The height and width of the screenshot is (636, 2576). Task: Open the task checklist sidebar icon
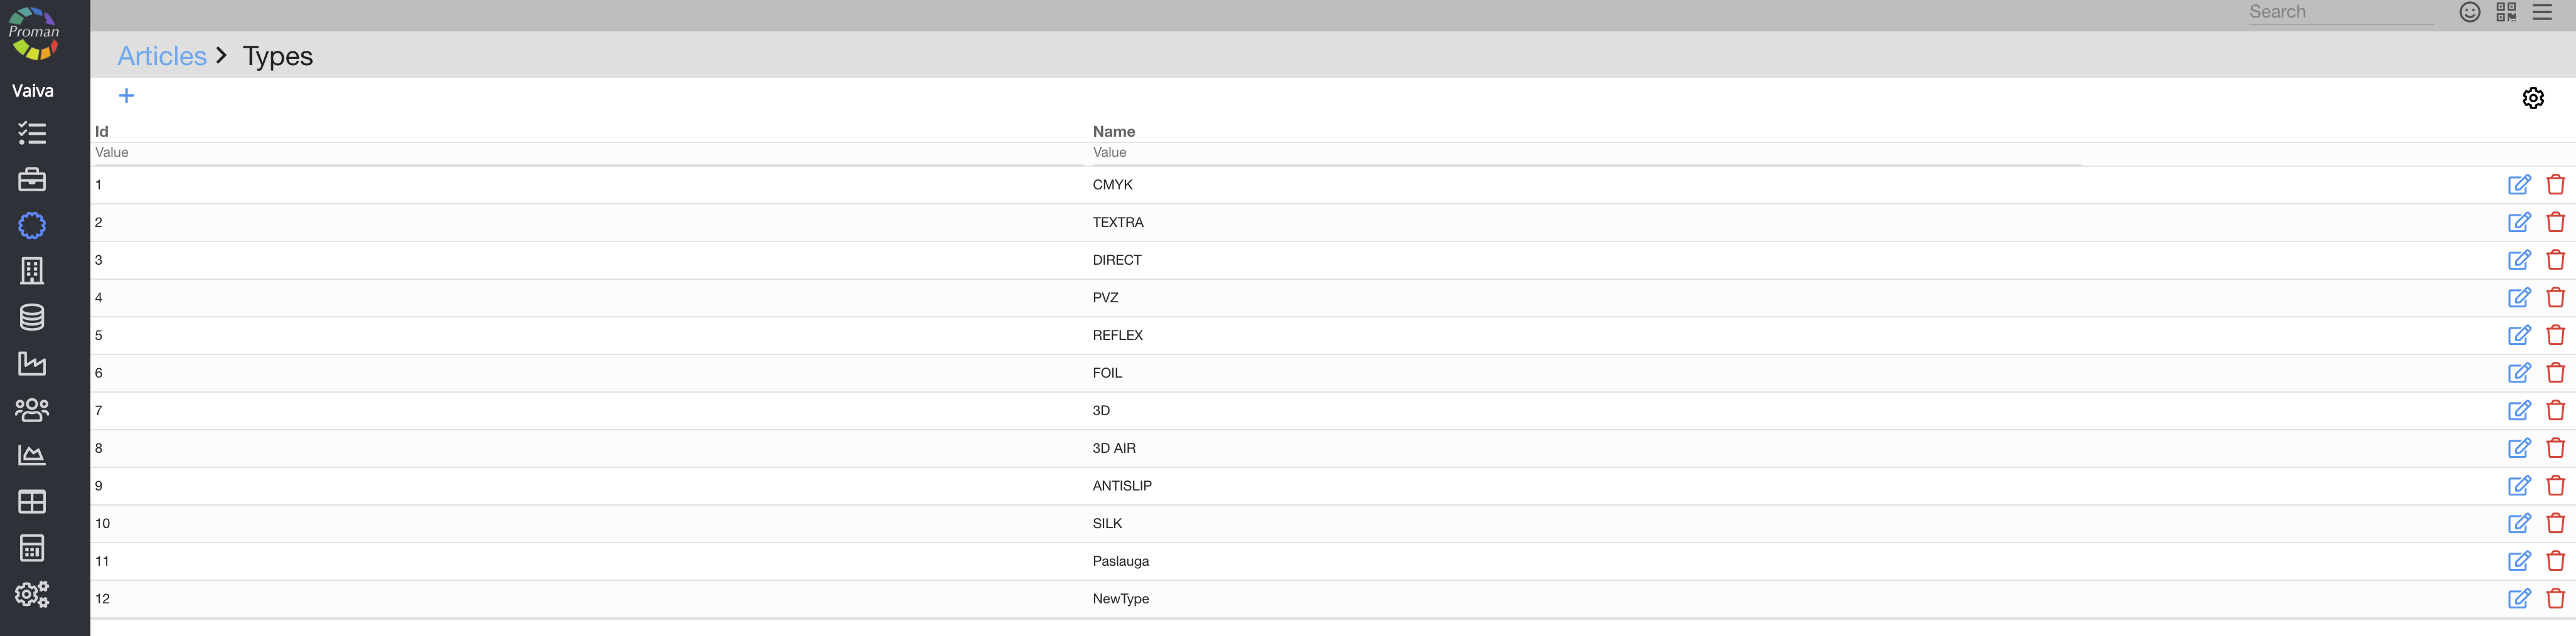point(32,133)
